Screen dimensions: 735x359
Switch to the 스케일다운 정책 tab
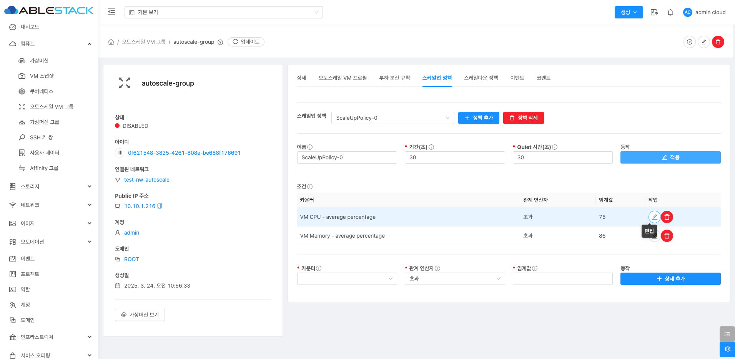(x=481, y=78)
